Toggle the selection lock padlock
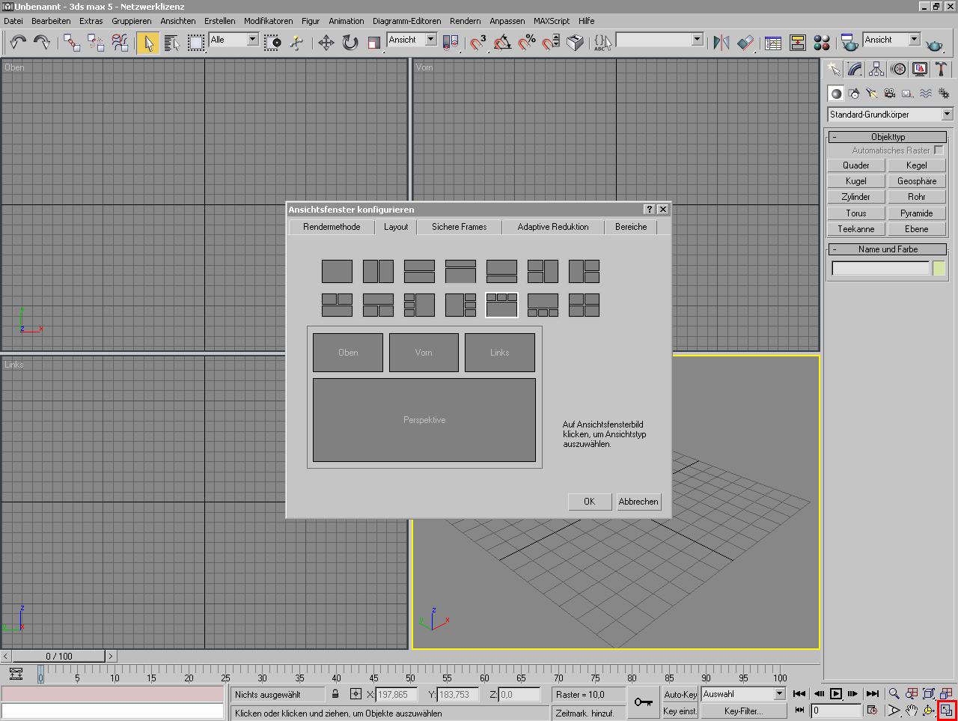The width and height of the screenshot is (958, 721). tap(335, 694)
